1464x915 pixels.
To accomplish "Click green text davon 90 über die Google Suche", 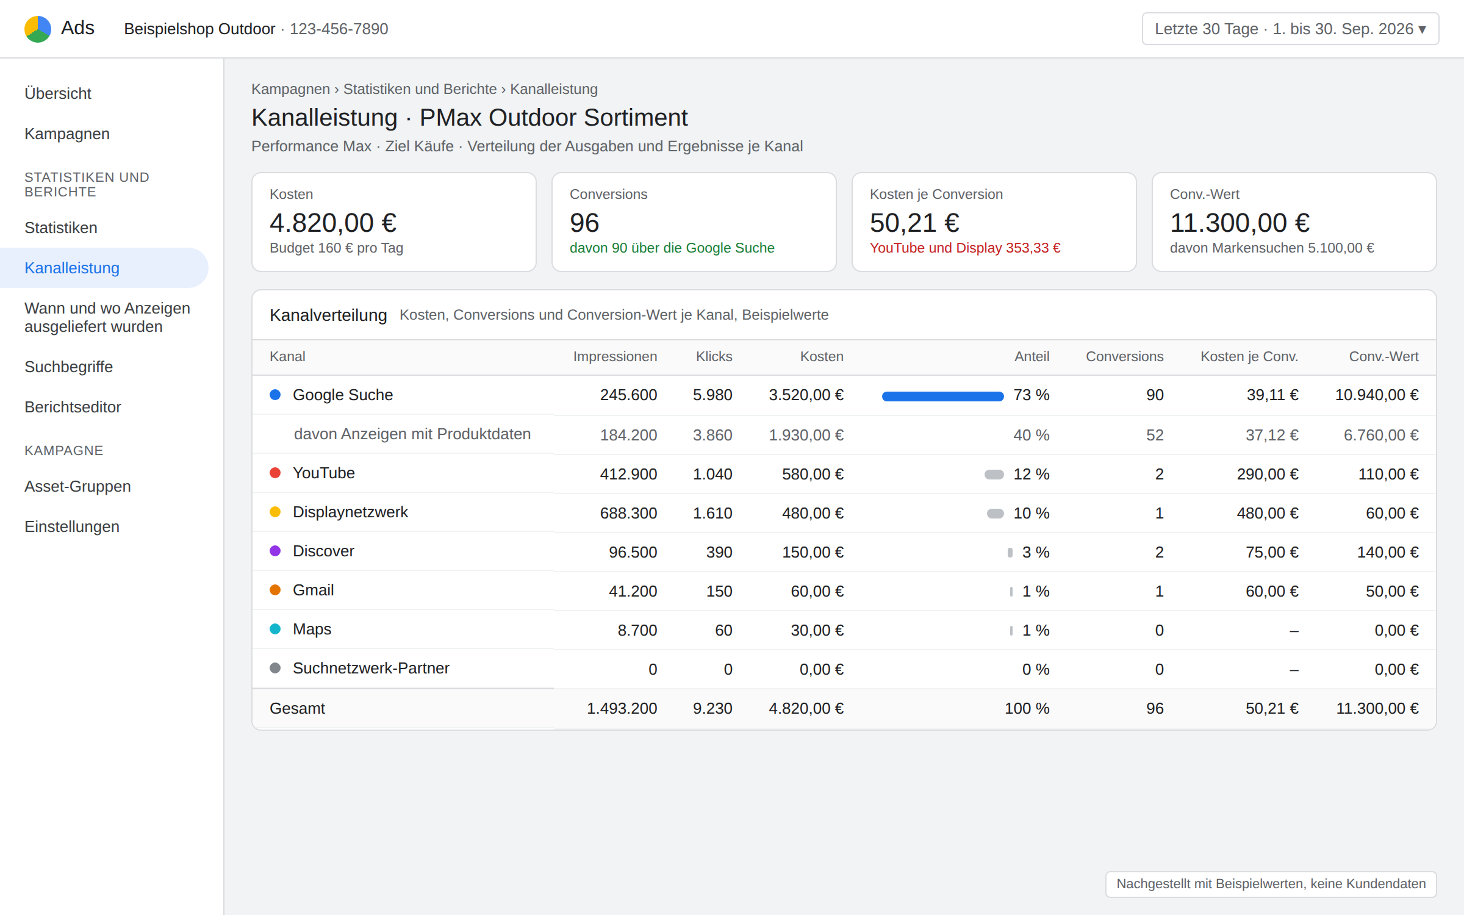I will click(x=672, y=248).
